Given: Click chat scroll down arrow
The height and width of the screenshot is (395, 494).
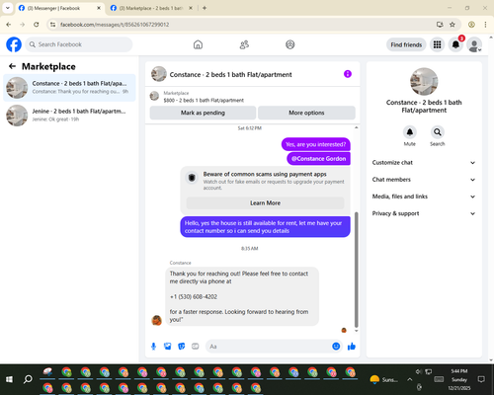Looking at the screenshot, I should [x=356, y=331].
